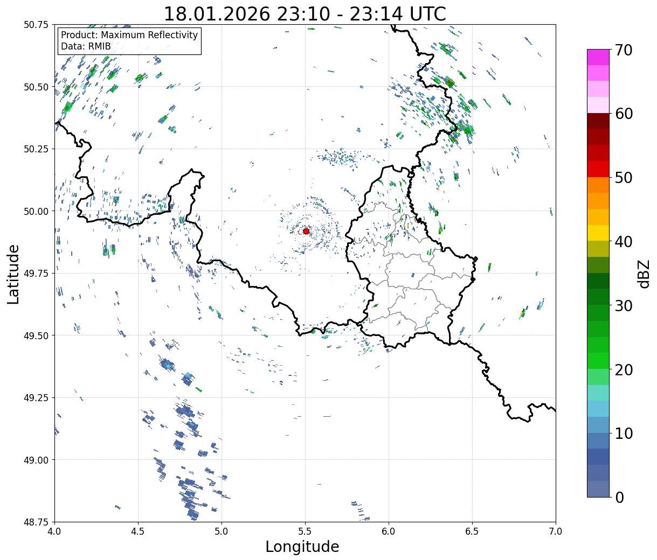The height and width of the screenshot is (560, 657).
Task: Click the colorbar tick label 0
Action: click(619, 498)
